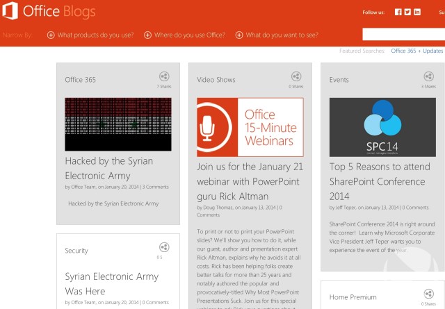
Task: Open the 'Office 365 + Updates' featured search
Action: pyautogui.click(x=417, y=51)
